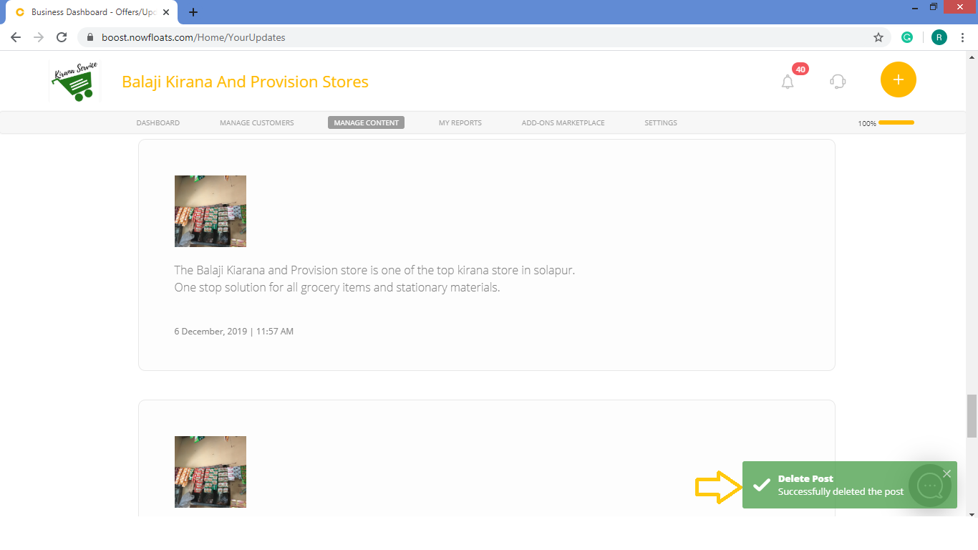Contact support using the headset icon
The width and height of the screenshot is (978, 550).
click(x=837, y=81)
